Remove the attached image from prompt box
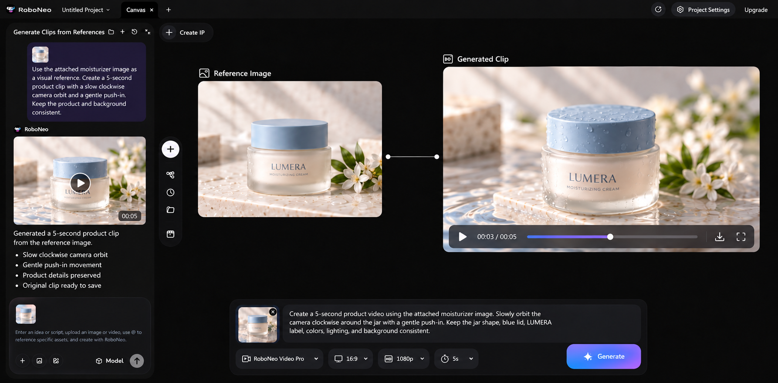 (x=273, y=312)
